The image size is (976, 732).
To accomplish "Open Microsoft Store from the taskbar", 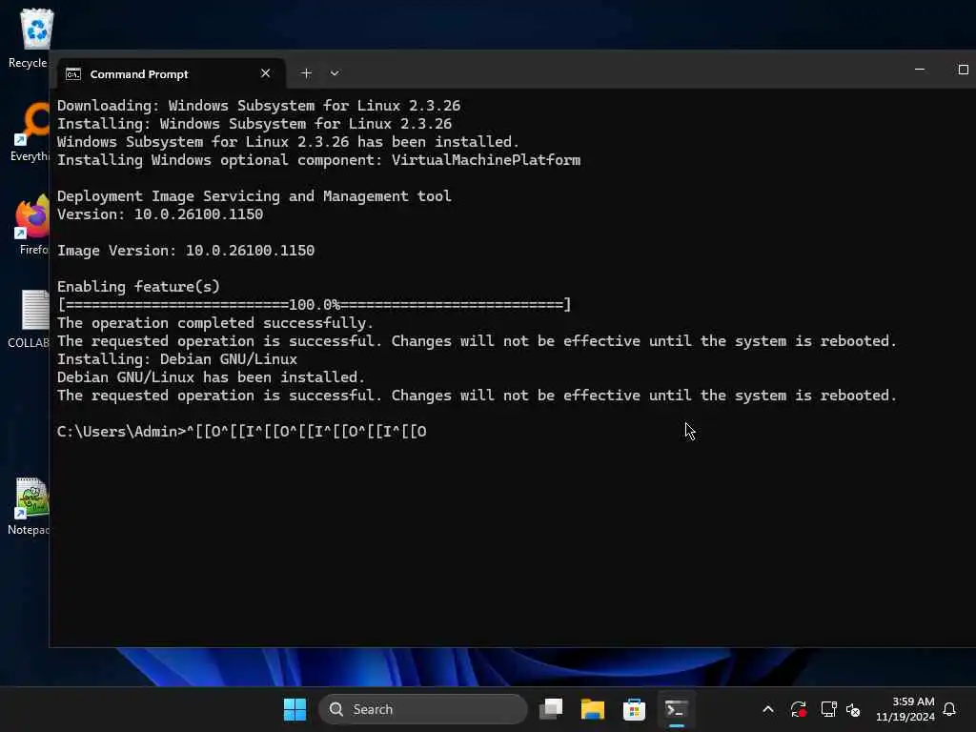I will pos(634,709).
